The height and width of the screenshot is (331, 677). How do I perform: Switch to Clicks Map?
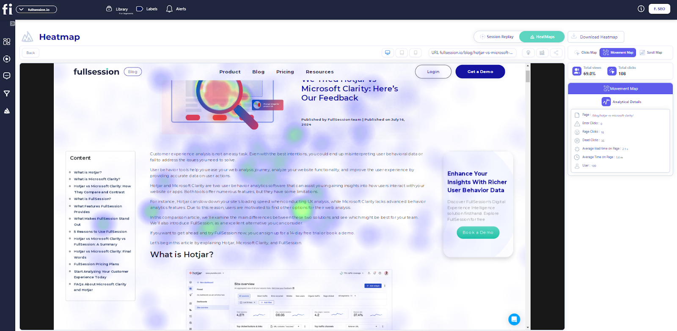(x=585, y=53)
